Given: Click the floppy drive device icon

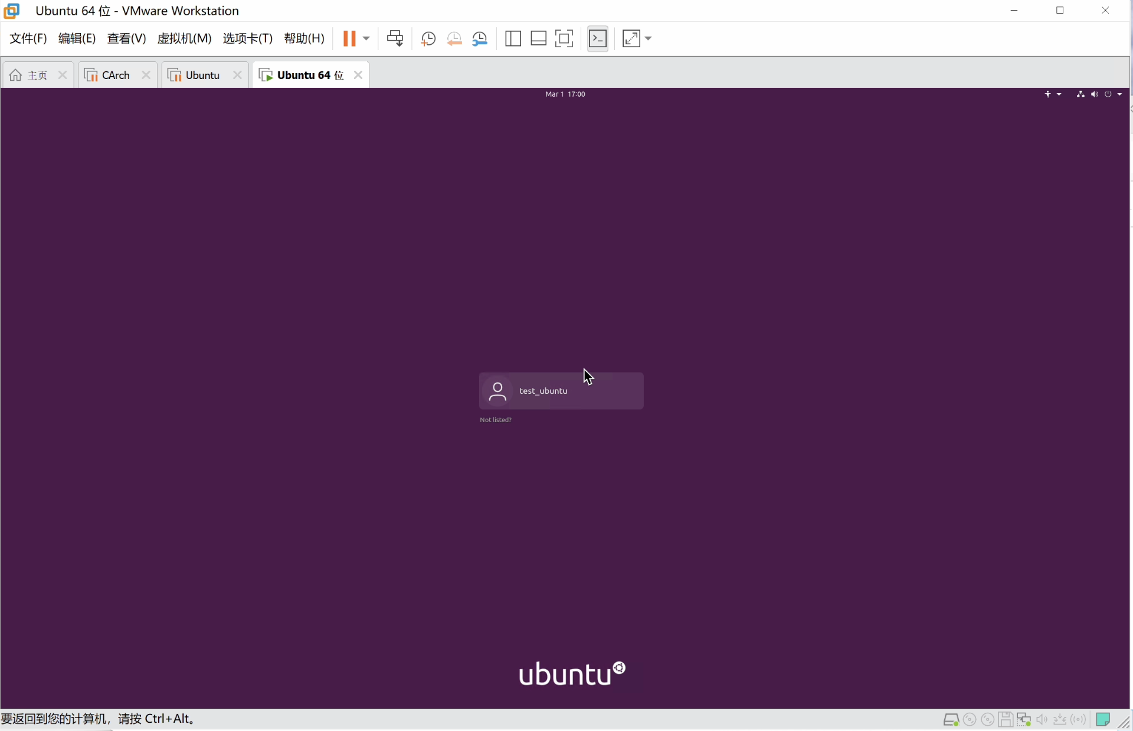Looking at the screenshot, I should (x=1006, y=720).
